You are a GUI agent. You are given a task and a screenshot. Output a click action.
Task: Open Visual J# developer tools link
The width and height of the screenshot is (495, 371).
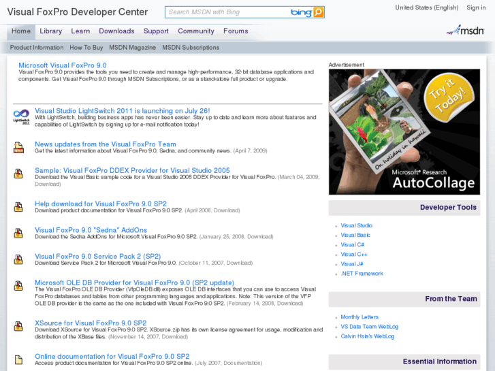352,264
